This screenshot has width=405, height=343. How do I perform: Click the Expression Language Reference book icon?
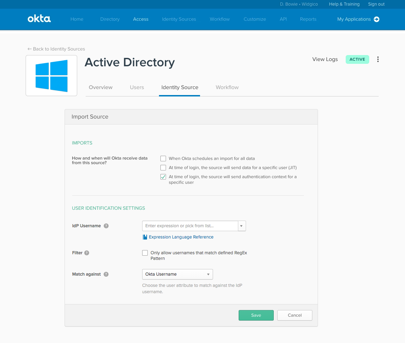tap(145, 237)
